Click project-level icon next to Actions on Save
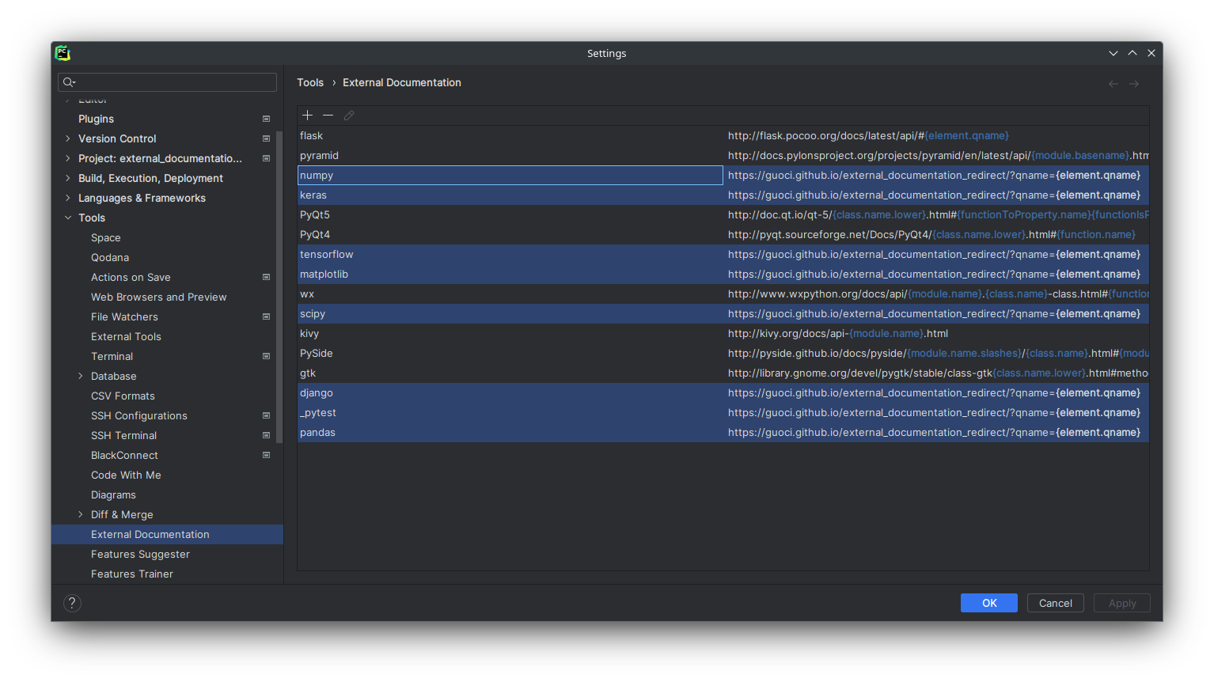Screen dimensions: 1214x682 tap(266, 277)
